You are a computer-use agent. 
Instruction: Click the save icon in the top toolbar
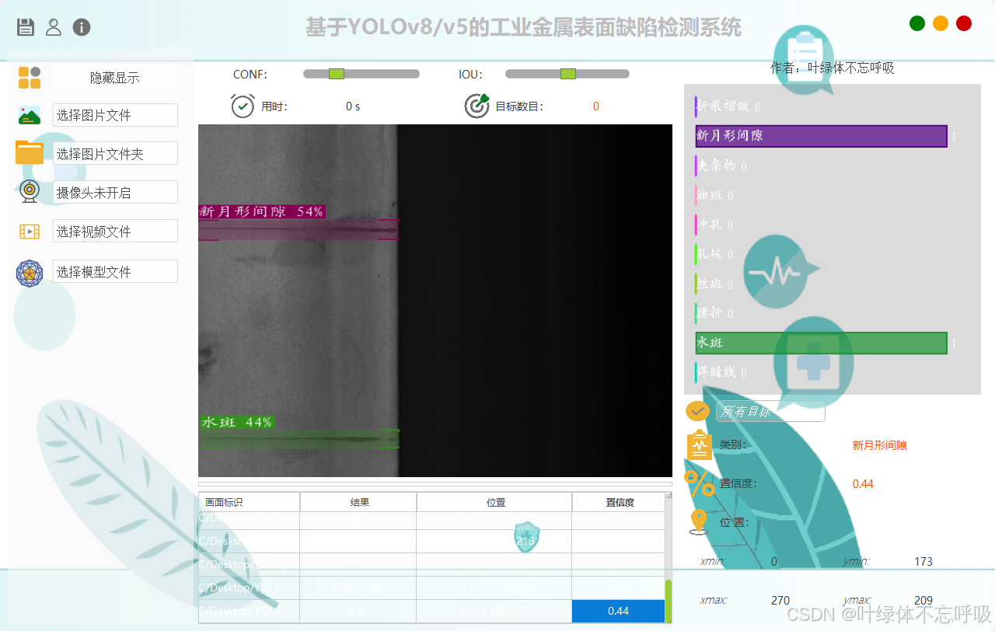26,26
